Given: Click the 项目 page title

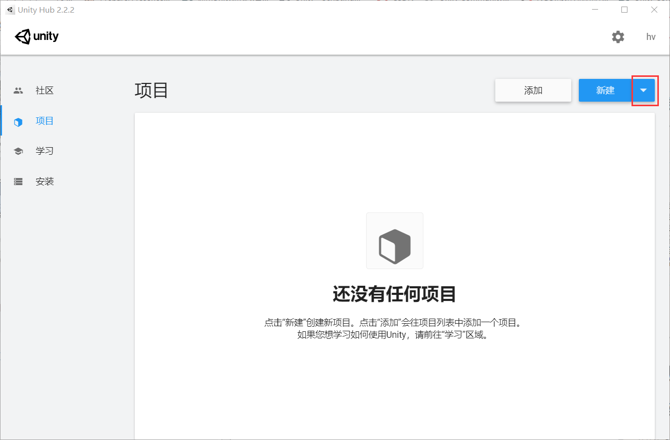Looking at the screenshot, I should point(151,90).
